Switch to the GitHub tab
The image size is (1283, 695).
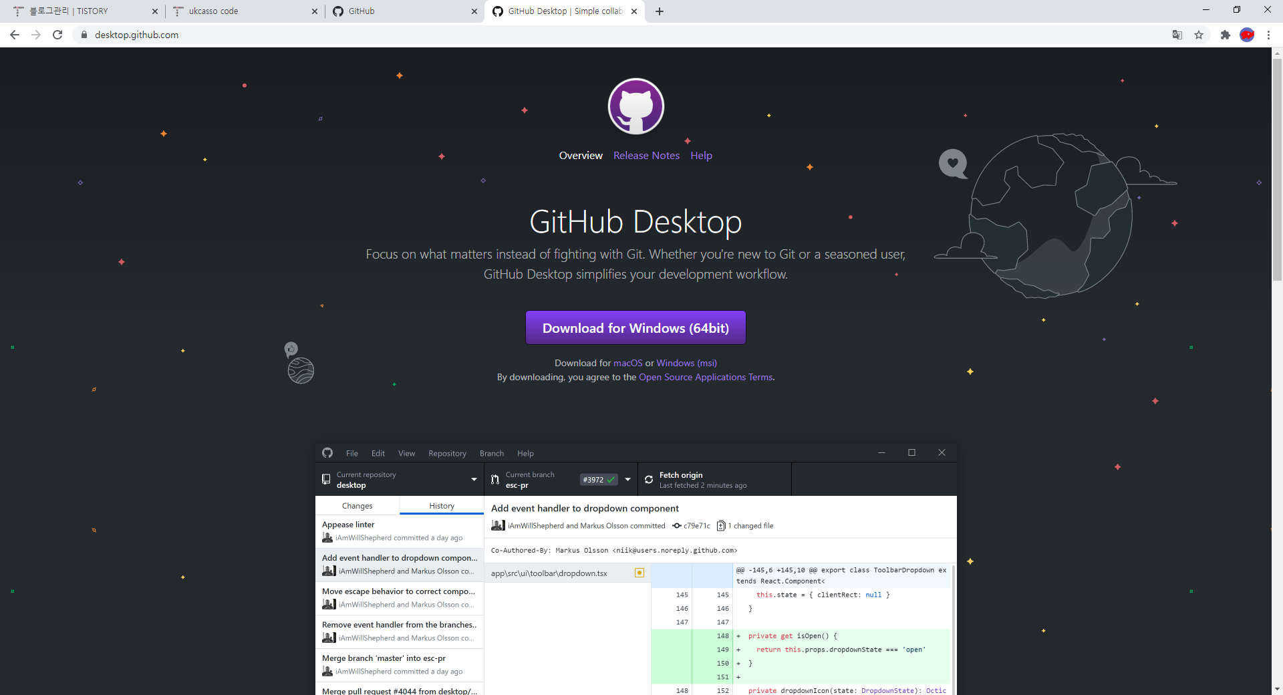pos(404,11)
